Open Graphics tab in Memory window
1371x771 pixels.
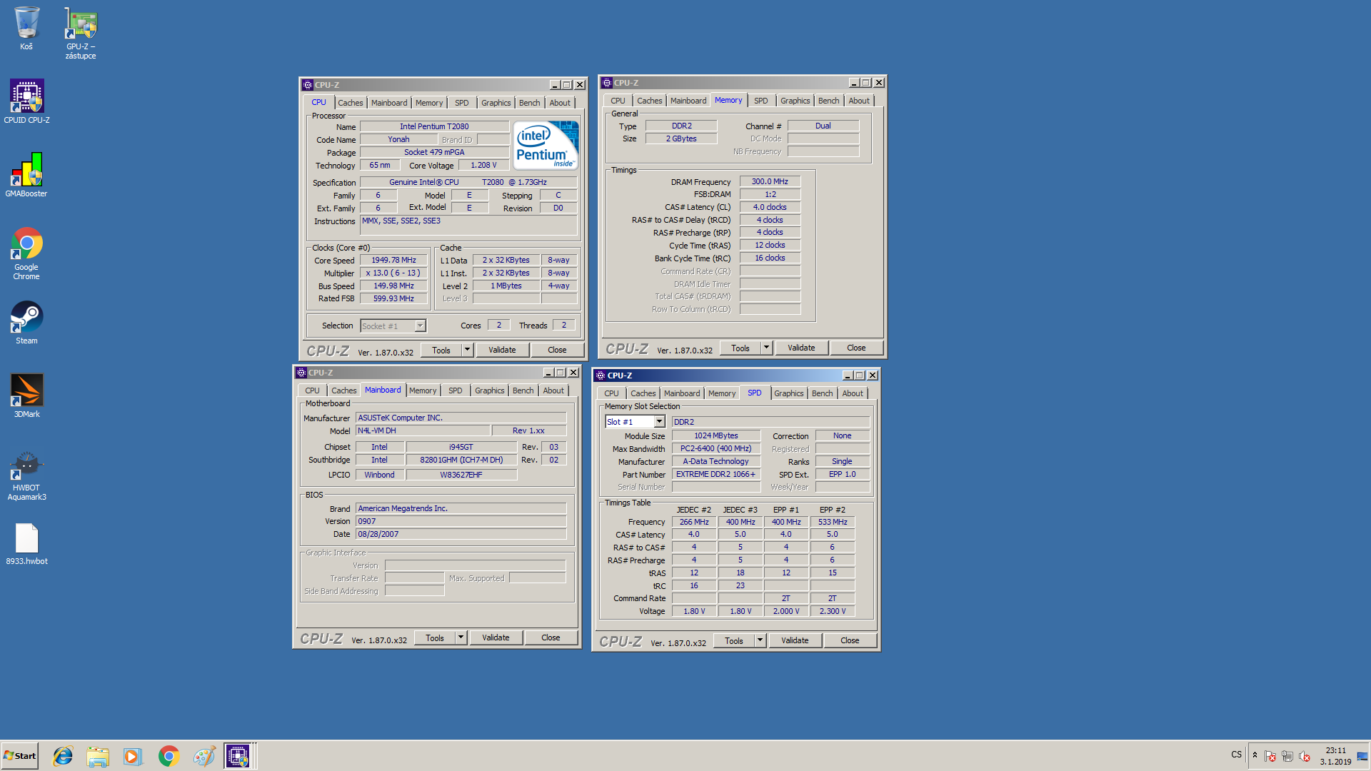click(x=795, y=101)
